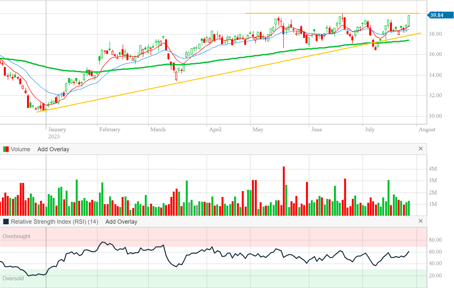Image resolution: width=454 pixels, height=288 pixels.
Task: Close the Relative Strength Index panel
Action: point(420,221)
